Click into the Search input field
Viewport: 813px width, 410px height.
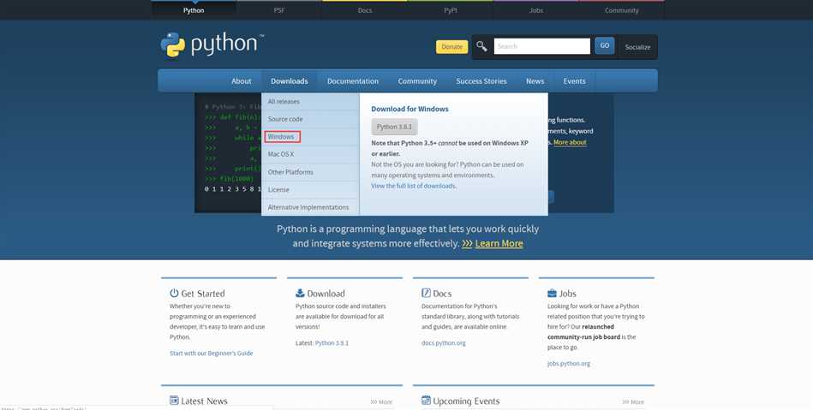541,46
